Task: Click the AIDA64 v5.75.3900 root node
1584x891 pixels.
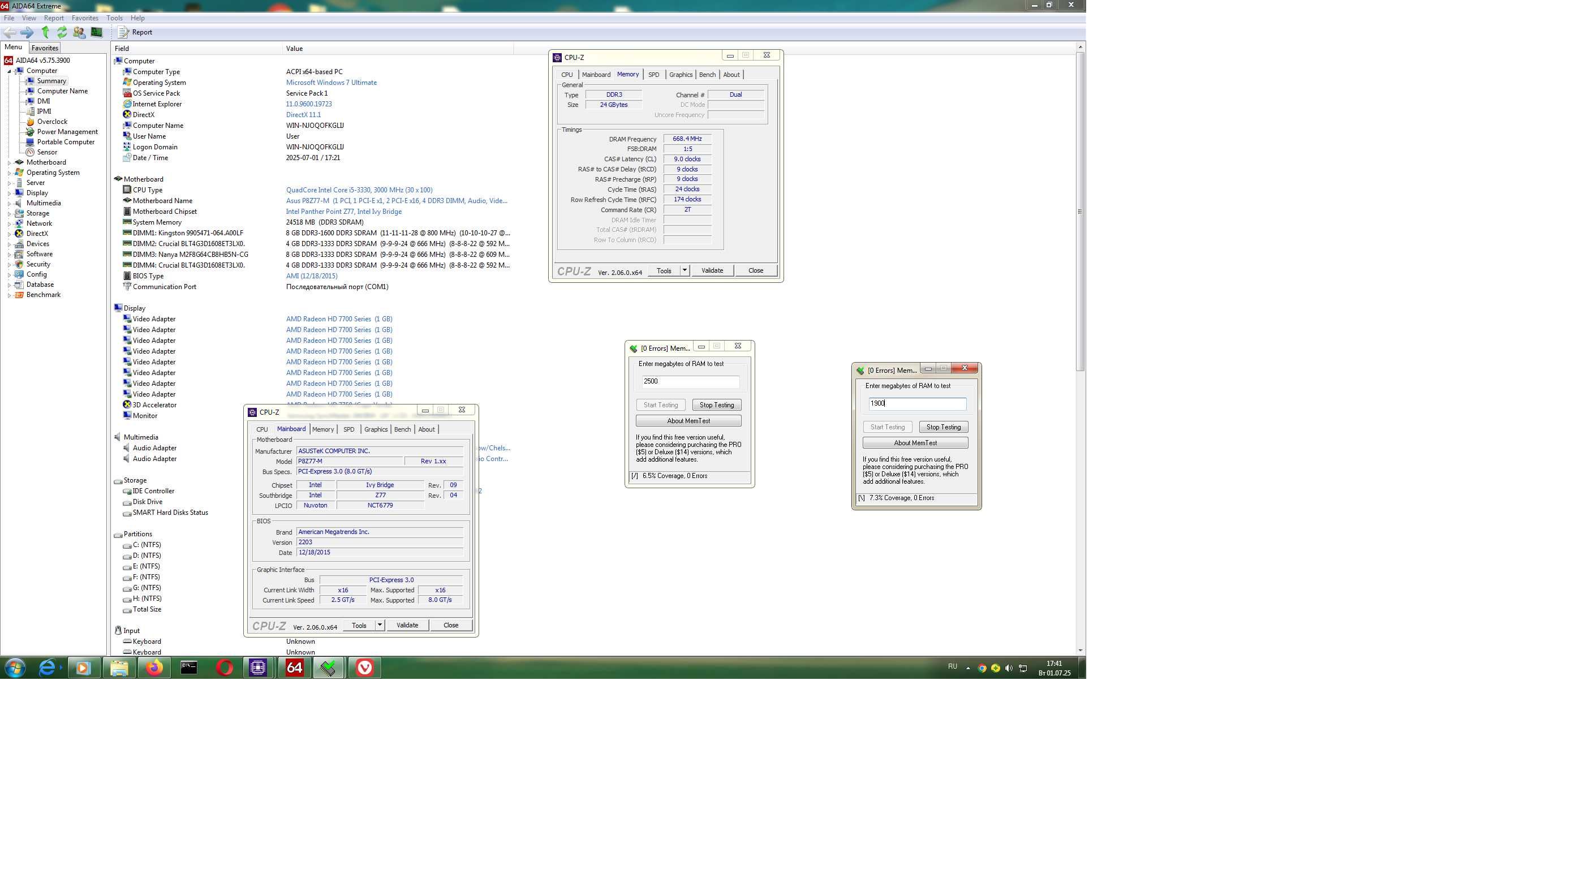Action: [42, 61]
